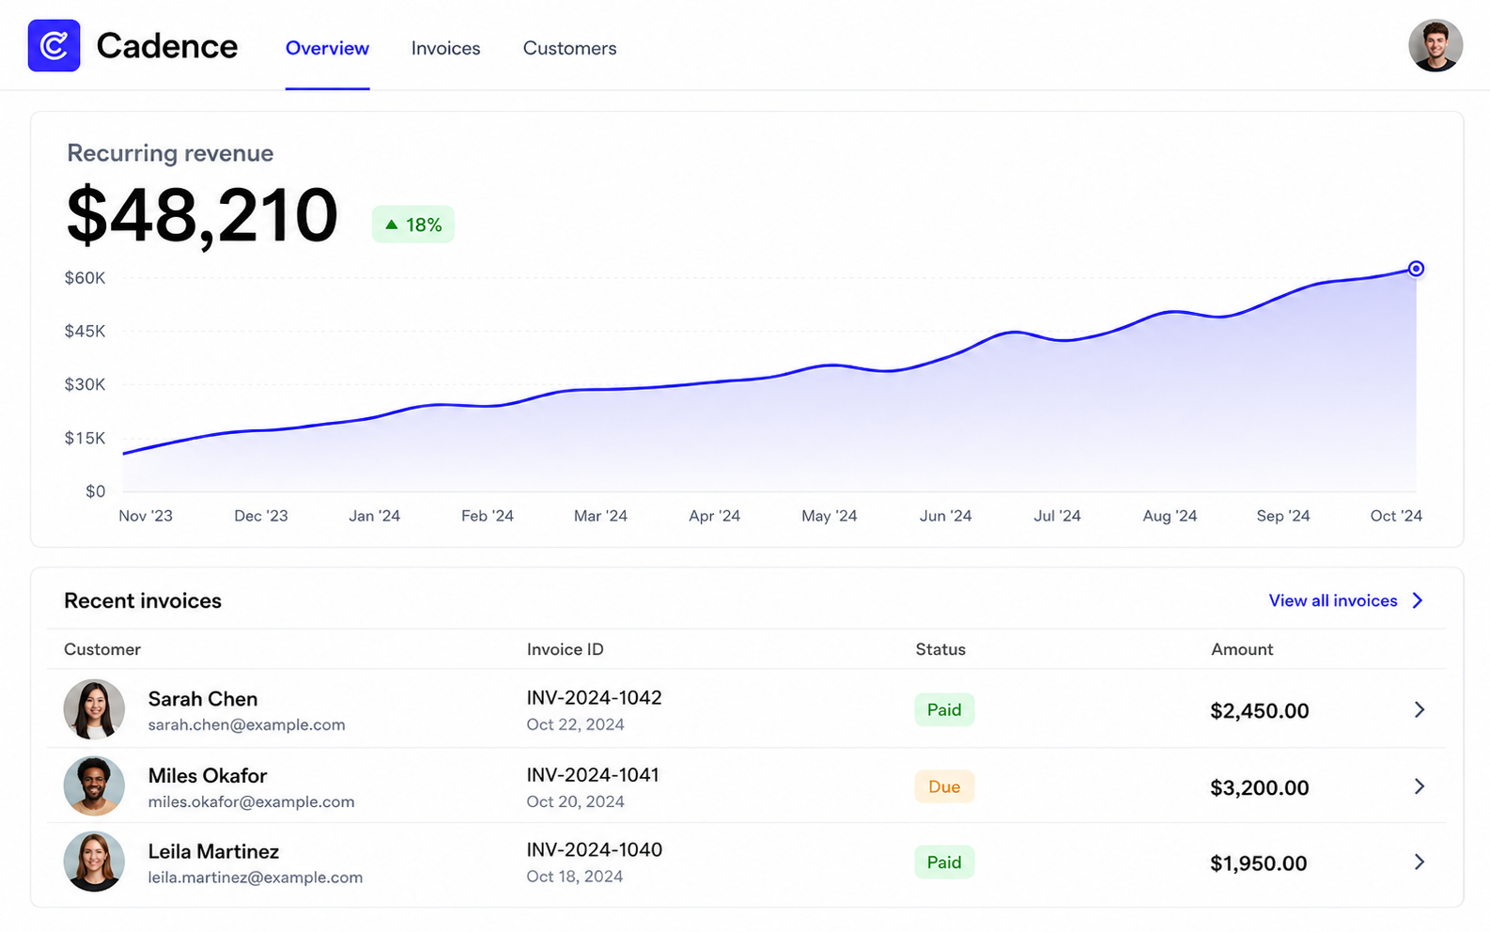Switch to the Overview tab
Viewport: 1490px width, 932px height.
click(327, 48)
